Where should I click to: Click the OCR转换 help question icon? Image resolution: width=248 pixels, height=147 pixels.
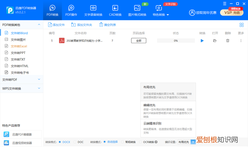pos(156,142)
